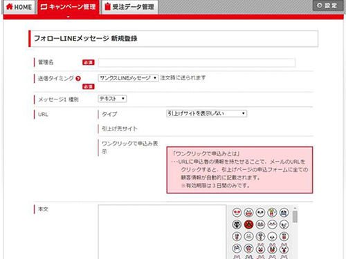Click the 必須 badge under 送信タイミング
The width and height of the screenshot is (346, 259).
pos(89,86)
